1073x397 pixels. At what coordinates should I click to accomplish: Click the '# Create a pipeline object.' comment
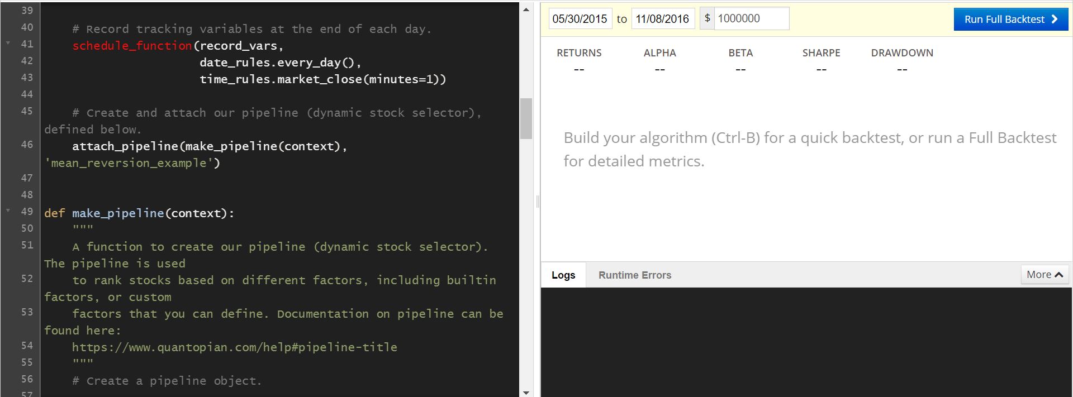(x=167, y=381)
